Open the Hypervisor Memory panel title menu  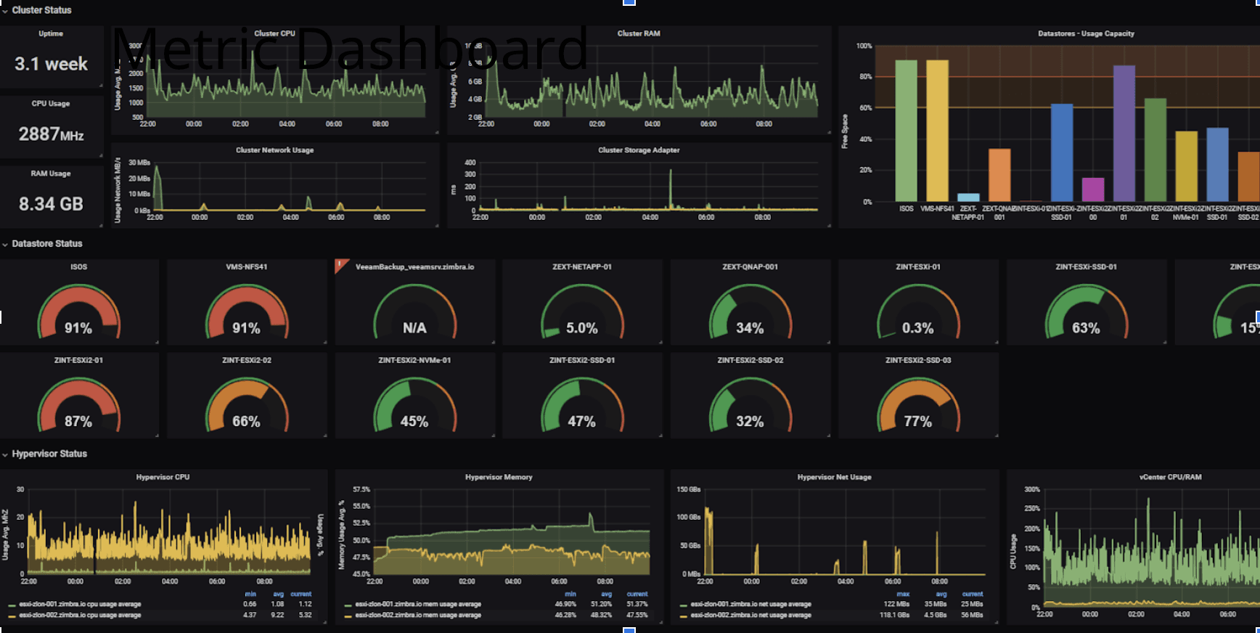(x=499, y=477)
